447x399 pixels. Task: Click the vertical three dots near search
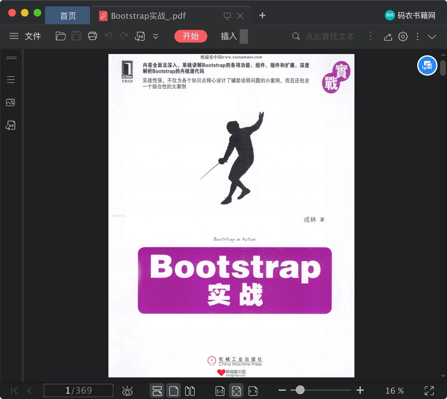pos(370,36)
